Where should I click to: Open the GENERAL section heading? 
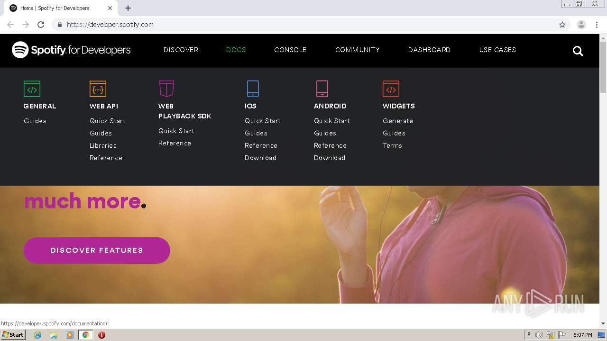click(x=40, y=106)
